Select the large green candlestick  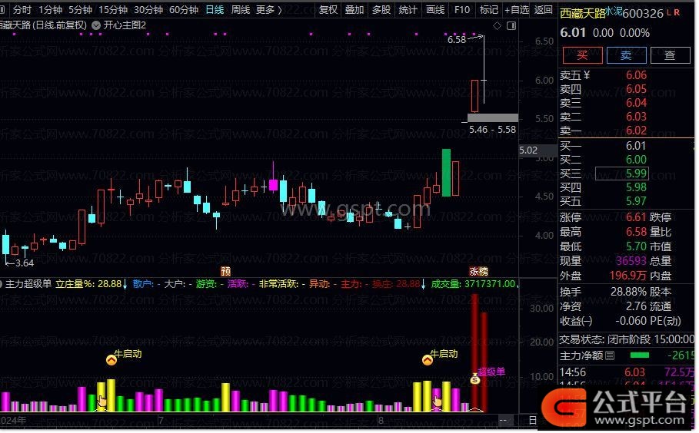[446, 173]
